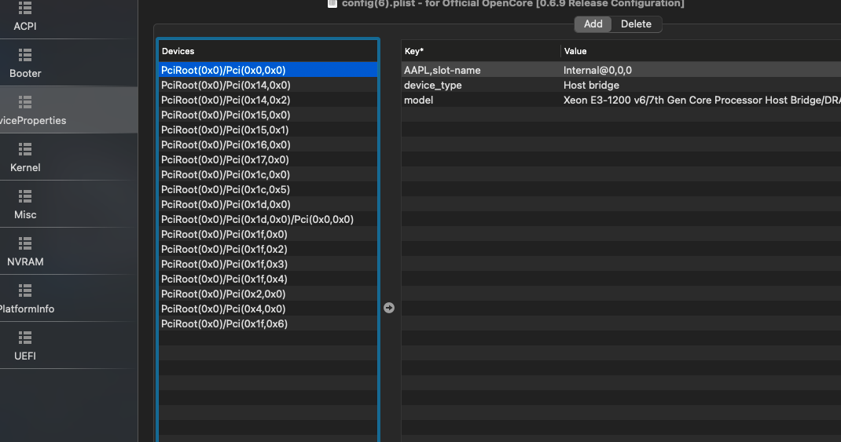Open the UEFI section icon
841x442 pixels.
(x=24, y=338)
